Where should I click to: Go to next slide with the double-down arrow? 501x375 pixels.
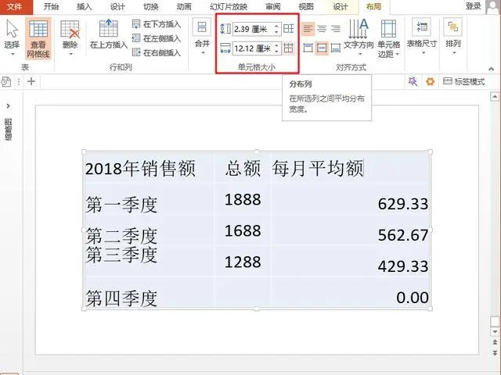coord(495,352)
